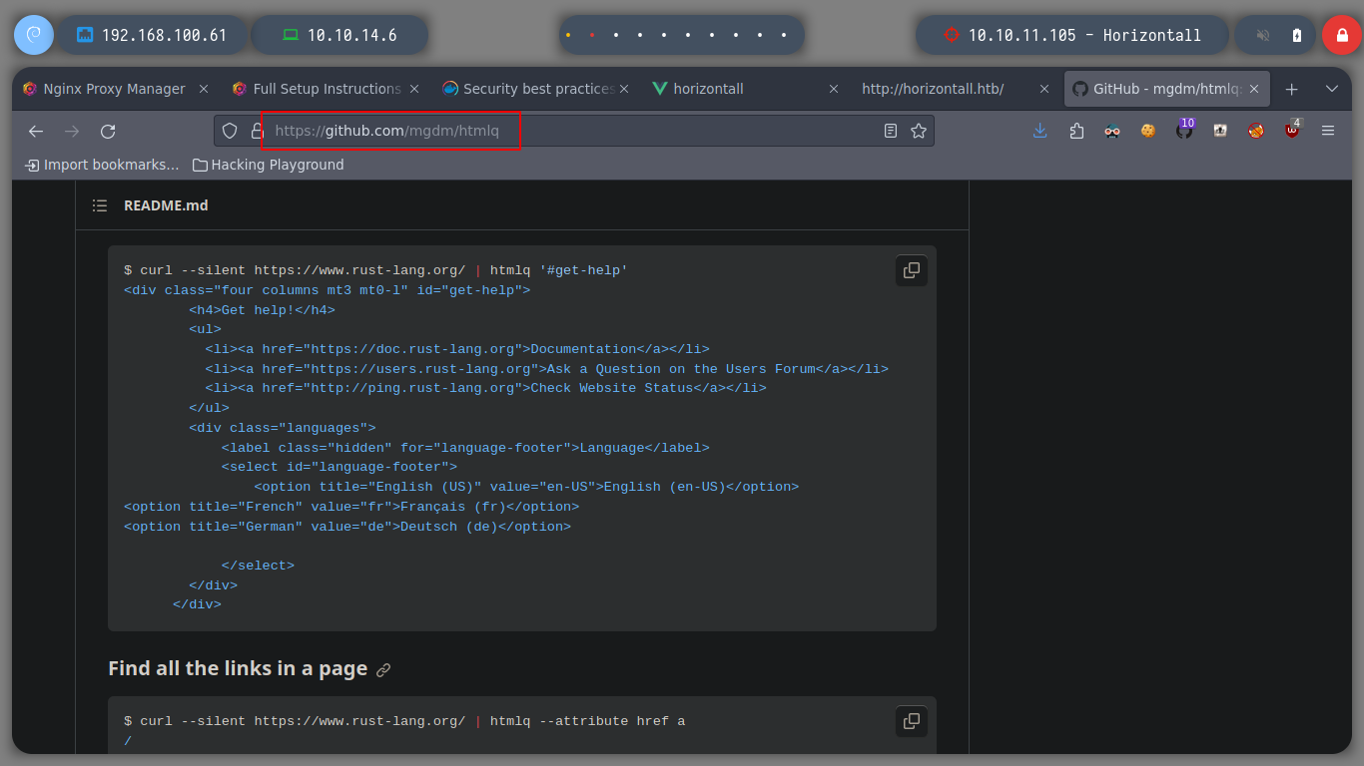1364x766 pixels.
Task: Click the README.md heading
Action: click(166, 205)
